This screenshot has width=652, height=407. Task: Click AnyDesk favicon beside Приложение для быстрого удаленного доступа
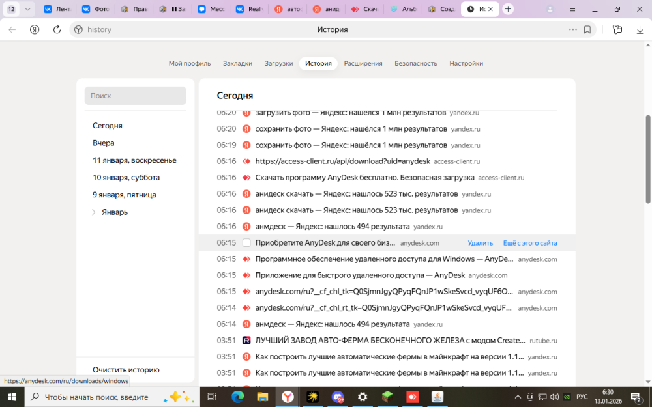click(246, 275)
